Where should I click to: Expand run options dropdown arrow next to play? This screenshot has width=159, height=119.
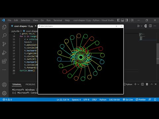[141, 26]
